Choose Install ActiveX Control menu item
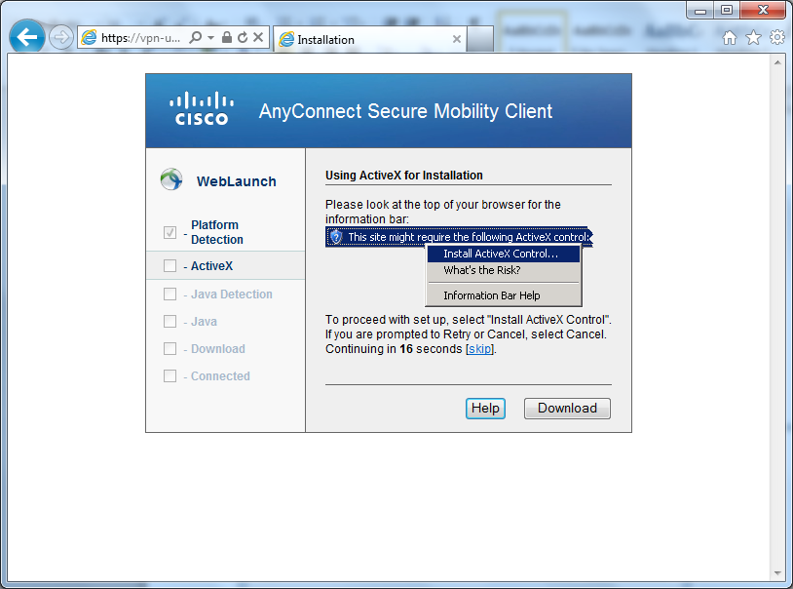 pyautogui.click(x=504, y=254)
